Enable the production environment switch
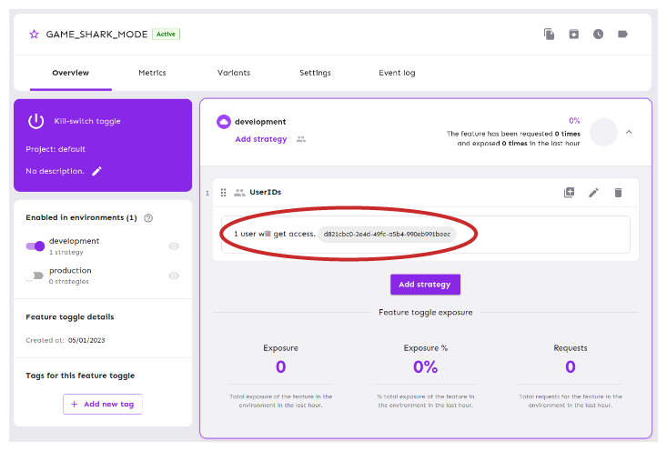This screenshot has height=451, width=667. point(34,276)
